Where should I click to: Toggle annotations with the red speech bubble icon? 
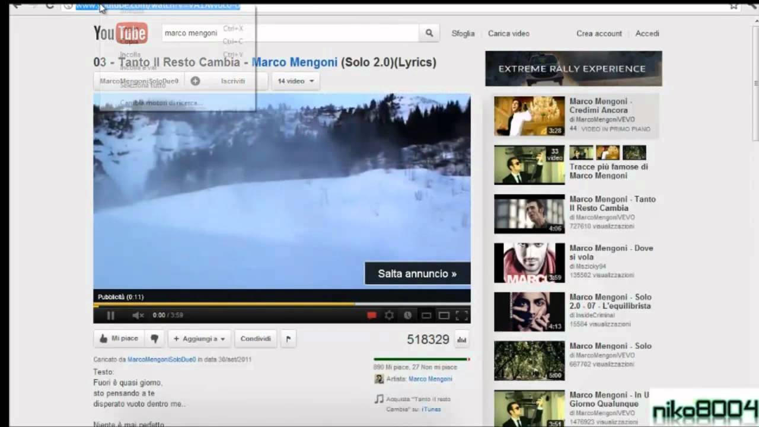pyautogui.click(x=372, y=316)
